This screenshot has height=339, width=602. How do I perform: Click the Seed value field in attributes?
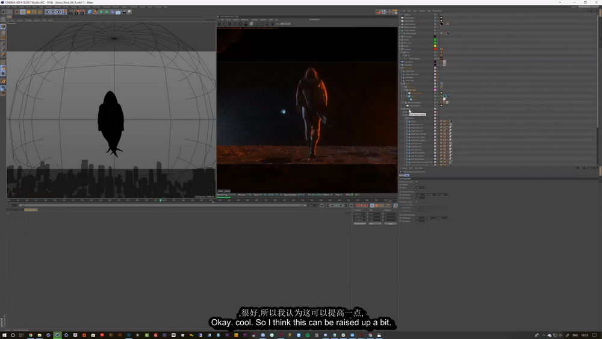(x=421, y=187)
